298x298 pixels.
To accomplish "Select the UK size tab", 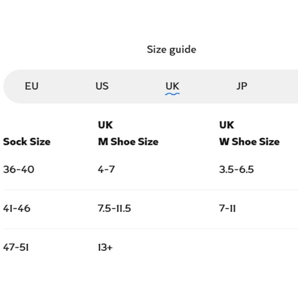I will click(x=172, y=86).
